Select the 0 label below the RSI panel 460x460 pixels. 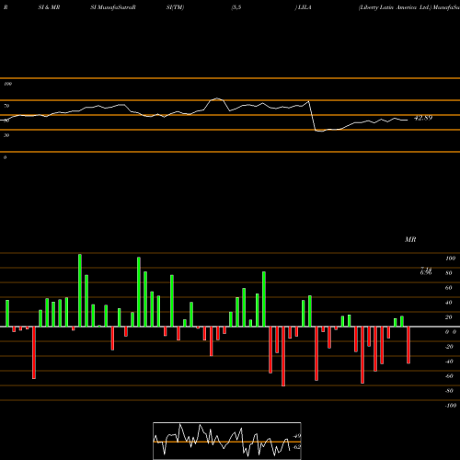click(x=5, y=157)
